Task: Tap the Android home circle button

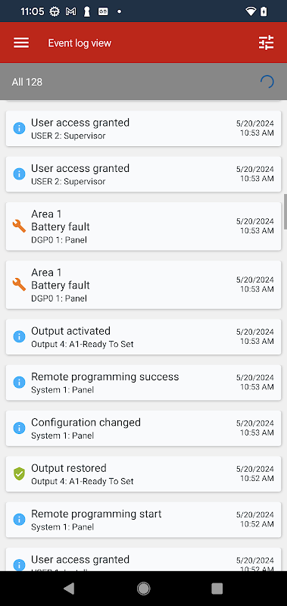Action: click(143, 589)
